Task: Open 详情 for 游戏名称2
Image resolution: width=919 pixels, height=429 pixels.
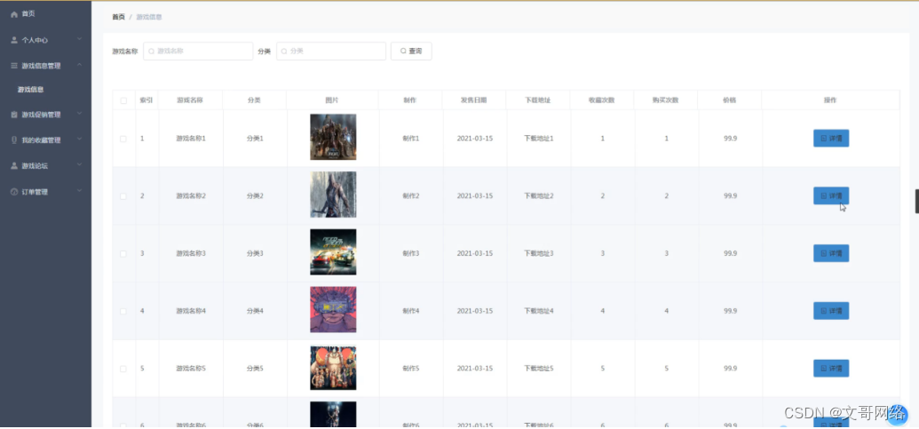Action: (x=831, y=195)
